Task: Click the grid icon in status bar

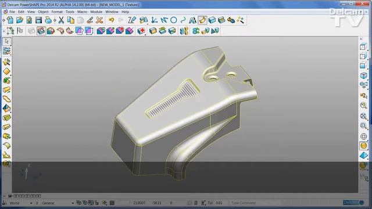Action: [x=112, y=203]
